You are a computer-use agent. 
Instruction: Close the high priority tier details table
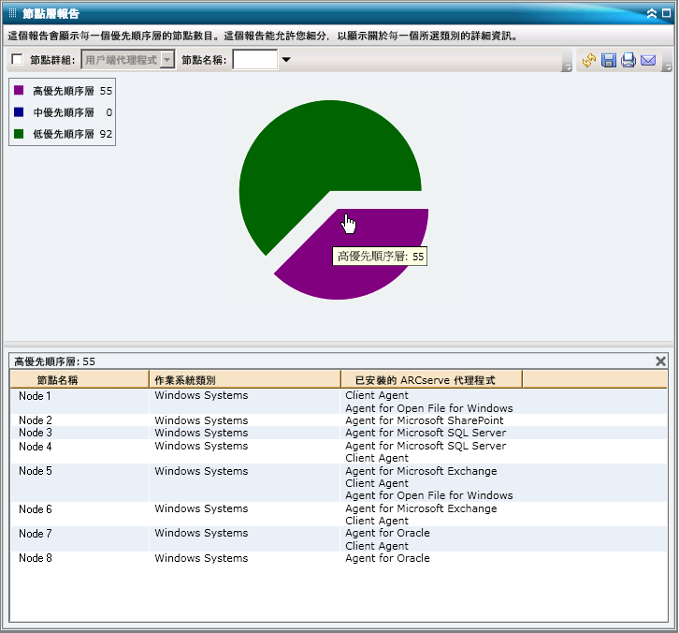660,361
